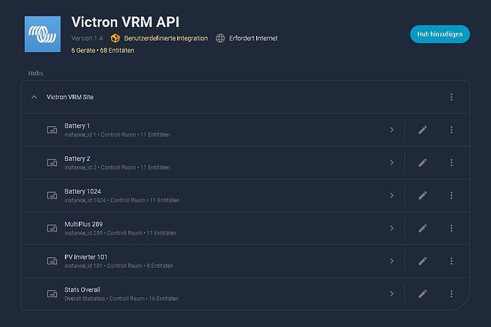Click the custom integration box icon

[x=116, y=38]
